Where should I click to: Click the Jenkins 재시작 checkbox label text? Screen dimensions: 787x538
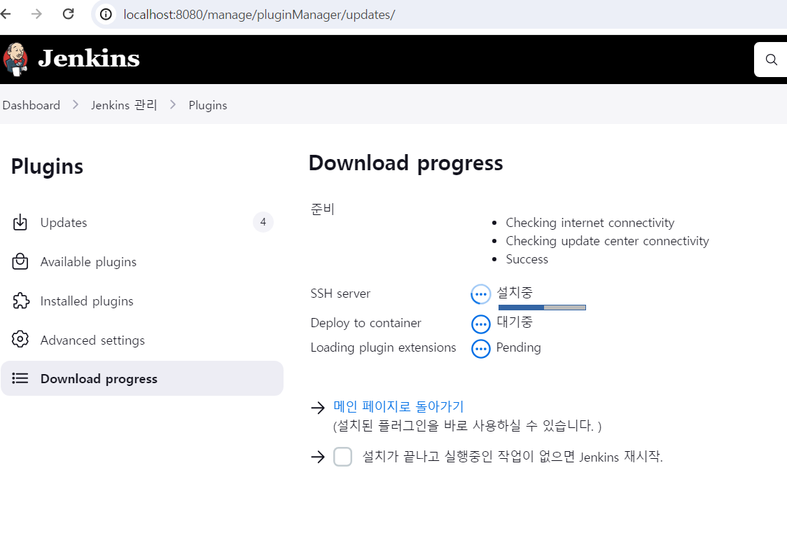tap(513, 457)
